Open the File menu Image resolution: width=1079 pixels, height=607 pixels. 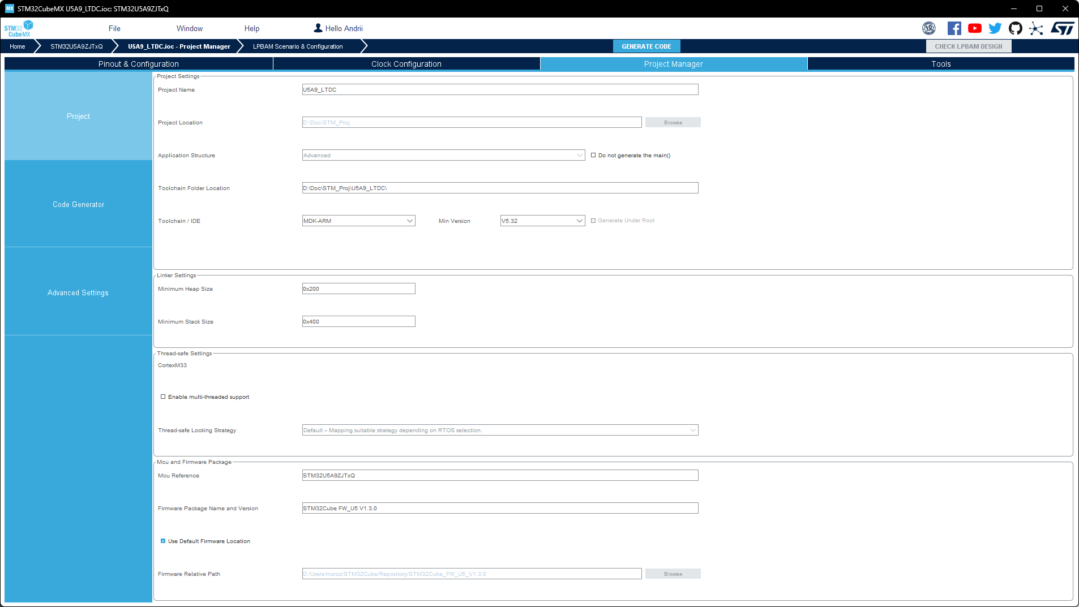(x=114, y=28)
